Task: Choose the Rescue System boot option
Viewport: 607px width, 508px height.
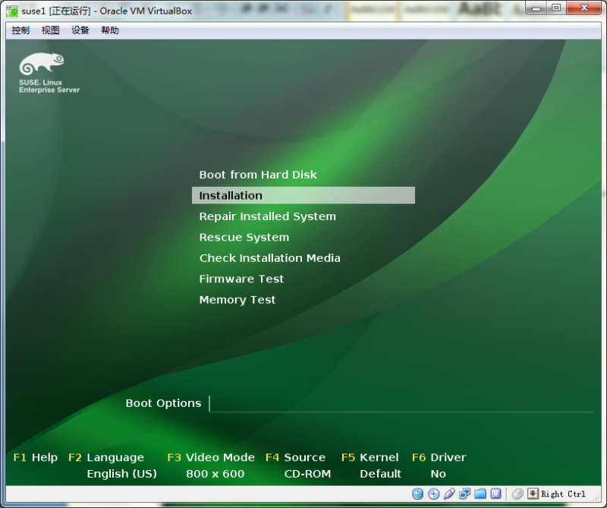Action: [x=244, y=237]
